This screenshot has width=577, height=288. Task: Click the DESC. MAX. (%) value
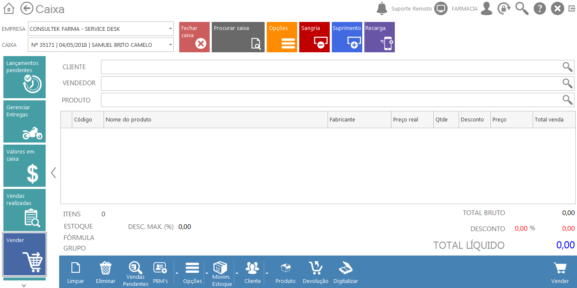(185, 227)
